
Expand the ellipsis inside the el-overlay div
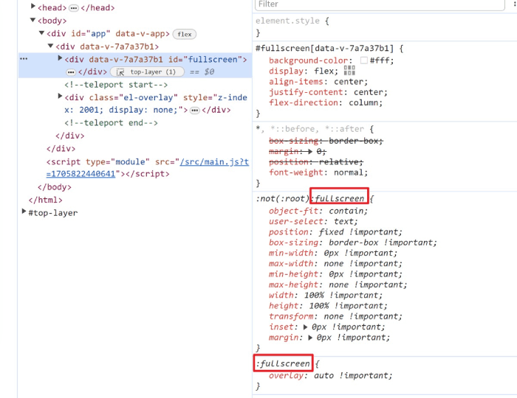(x=195, y=111)
